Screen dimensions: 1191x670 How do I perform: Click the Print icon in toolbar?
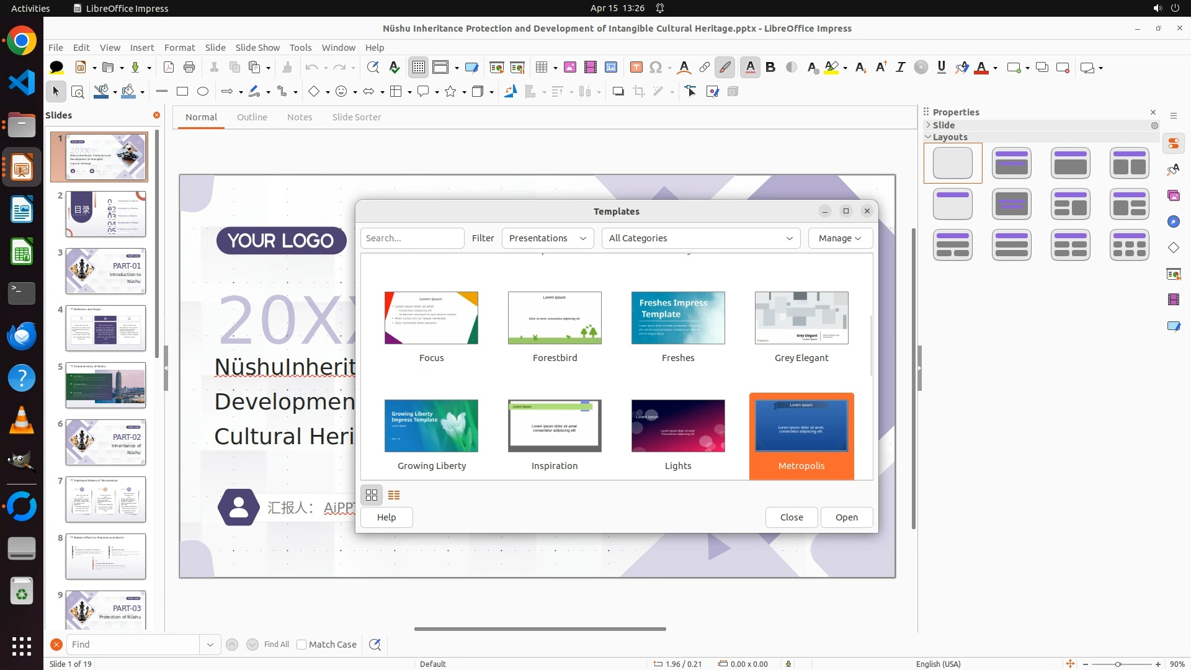coord(189,68)
